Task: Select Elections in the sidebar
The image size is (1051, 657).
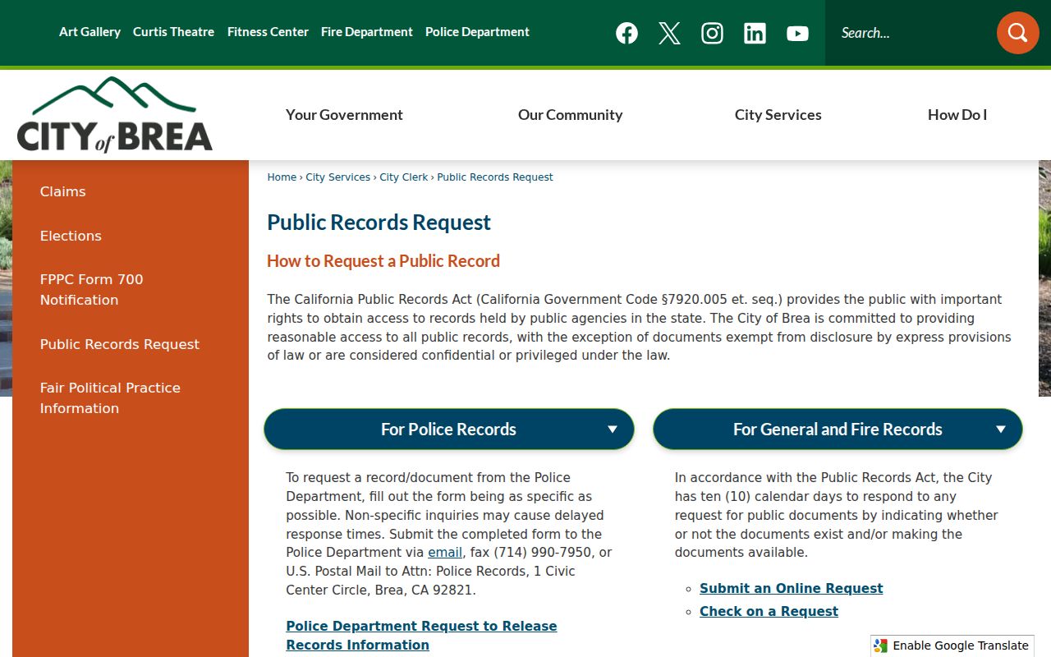Action: [71, 236]
